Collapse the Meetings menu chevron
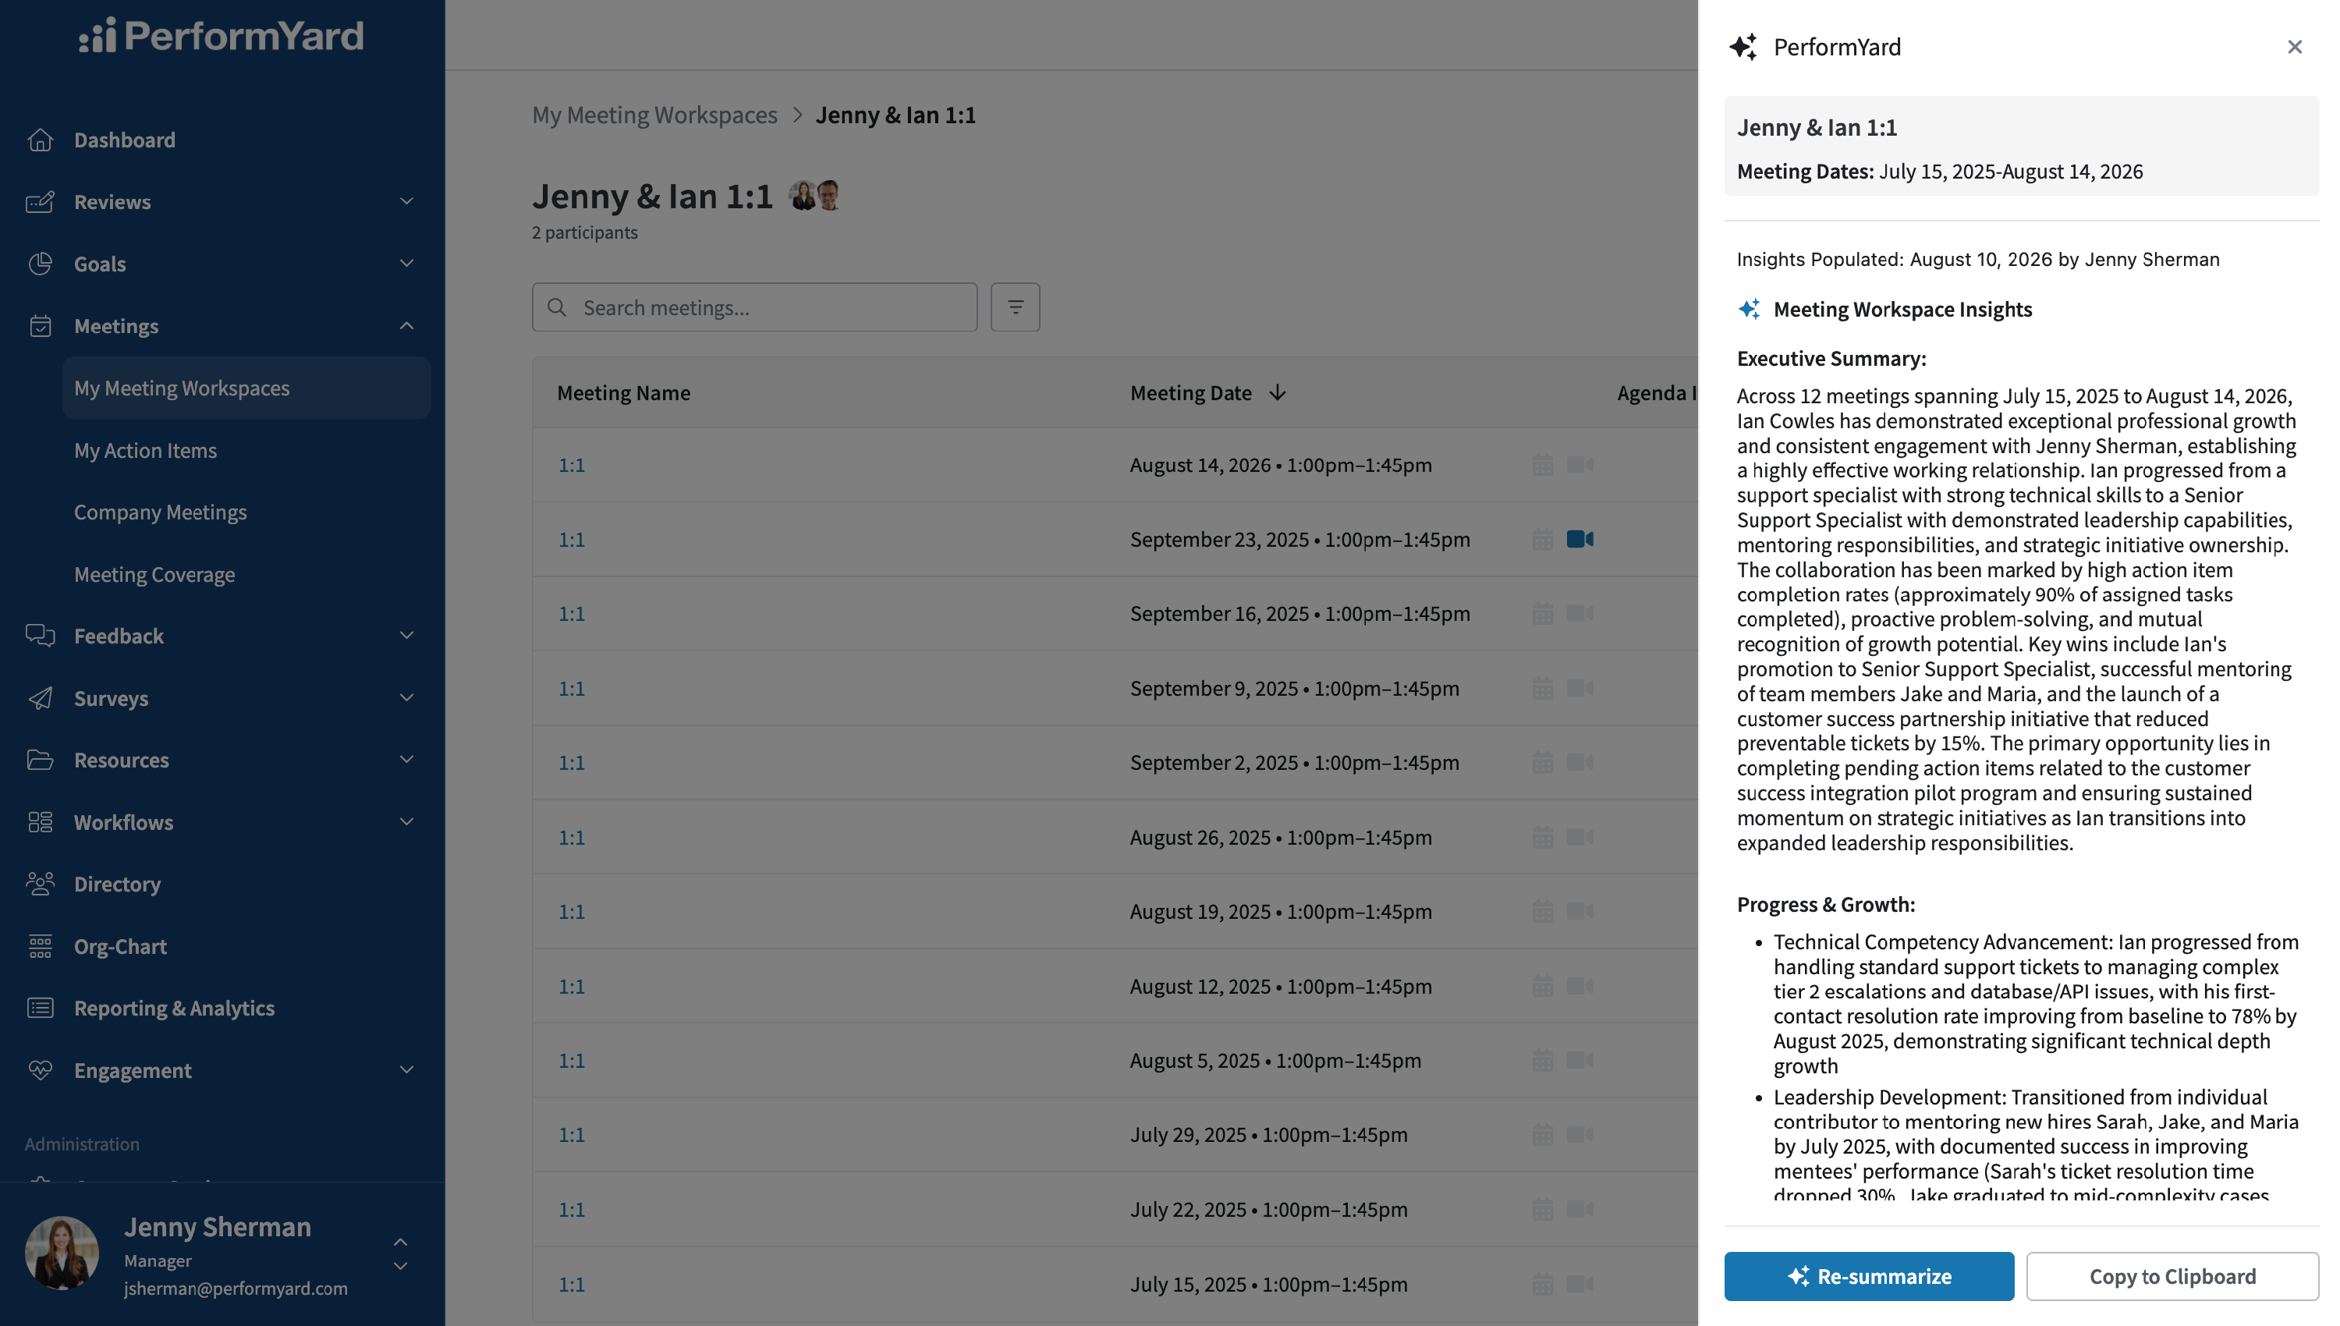Image resolution: width=2340 pixels, height=1326 pixels. click(x=407, y=325)
